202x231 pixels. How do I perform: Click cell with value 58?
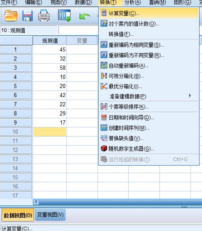point(50,68)
